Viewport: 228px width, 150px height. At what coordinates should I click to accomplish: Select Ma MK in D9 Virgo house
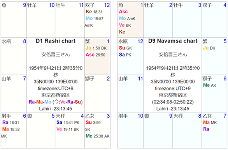pos(210,122)
